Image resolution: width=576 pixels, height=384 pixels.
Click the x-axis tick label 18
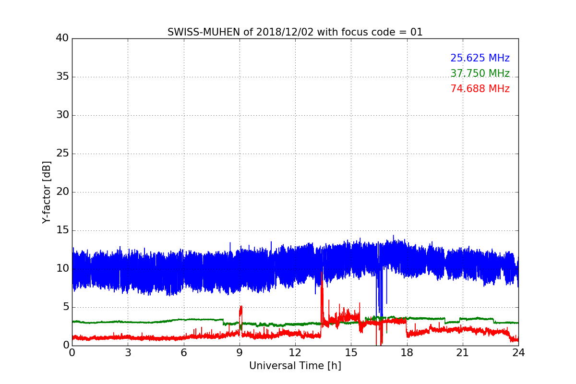click(407, 353)
